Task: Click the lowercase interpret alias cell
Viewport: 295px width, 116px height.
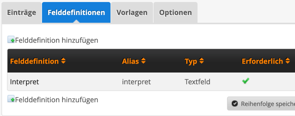Action: pyautogui.click(x=136, y=82)
